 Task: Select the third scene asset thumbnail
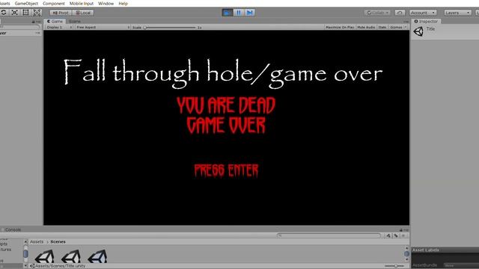click(97, 256)
